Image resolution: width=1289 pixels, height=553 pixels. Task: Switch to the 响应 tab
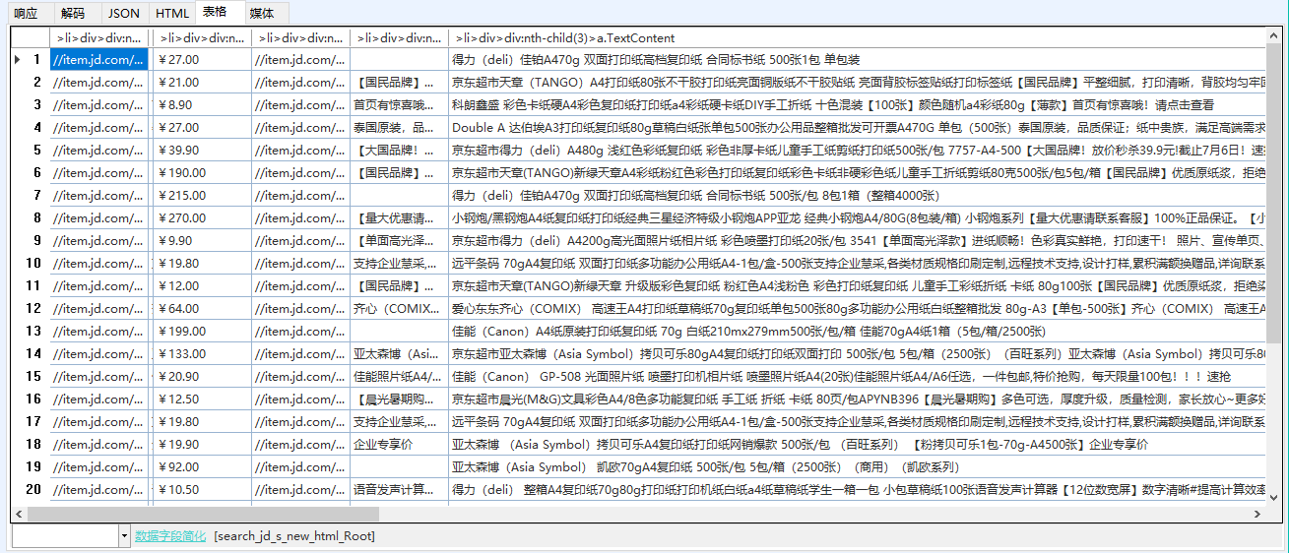click(26, 14)
